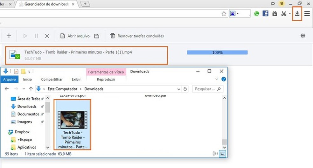
Task: Cancel download with the X icon
Action: [47, 36]
